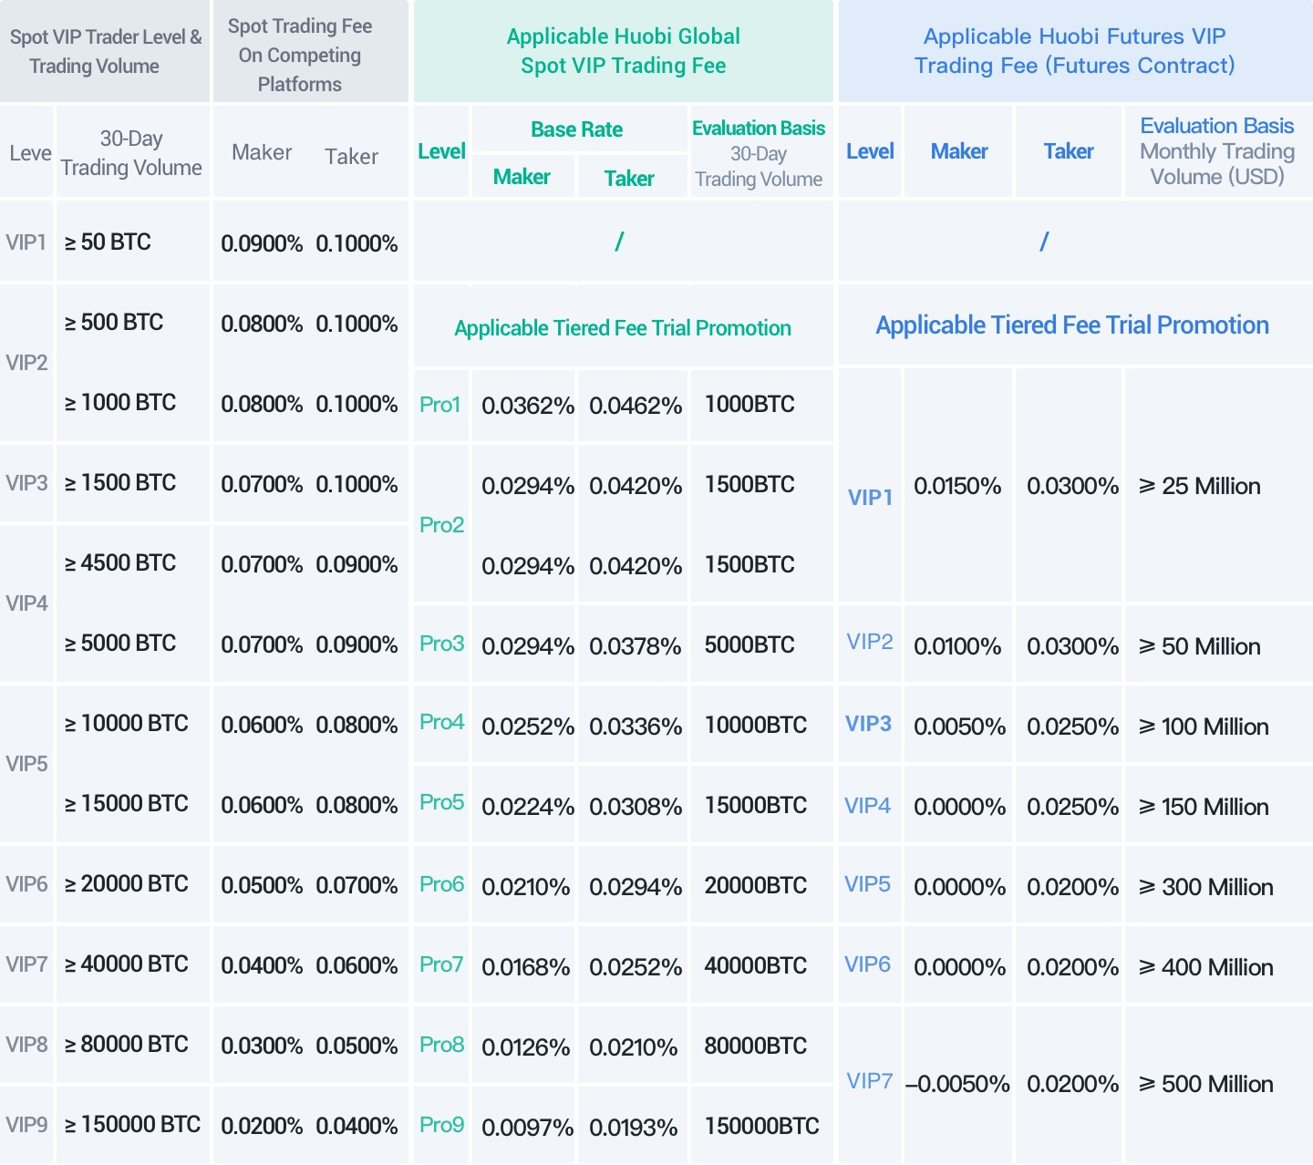Click the '≥ 500 BTC' volume cell
Screen dimensions: 1313x1165
point(114,322)
